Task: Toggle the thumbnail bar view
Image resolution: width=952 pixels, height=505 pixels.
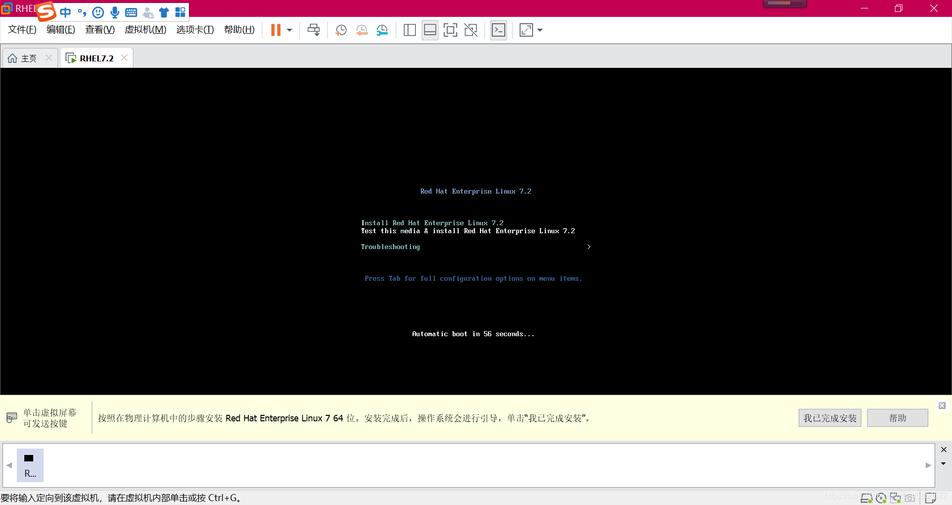Action: tap(430, 30)
